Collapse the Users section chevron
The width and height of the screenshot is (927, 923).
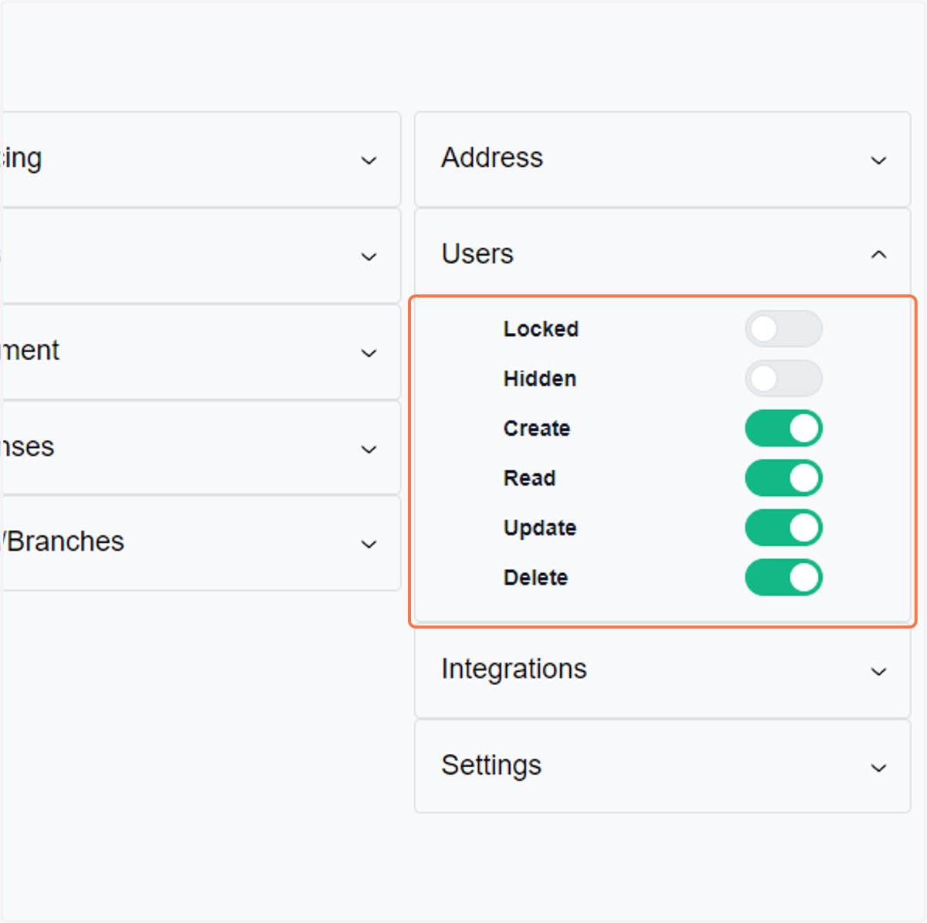tap(878, 255)
